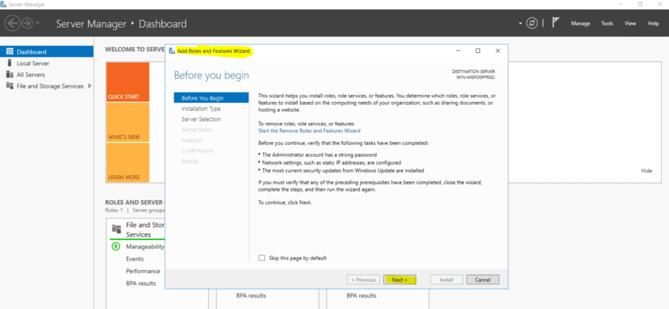Open Events in File and Storage tile

135,259
